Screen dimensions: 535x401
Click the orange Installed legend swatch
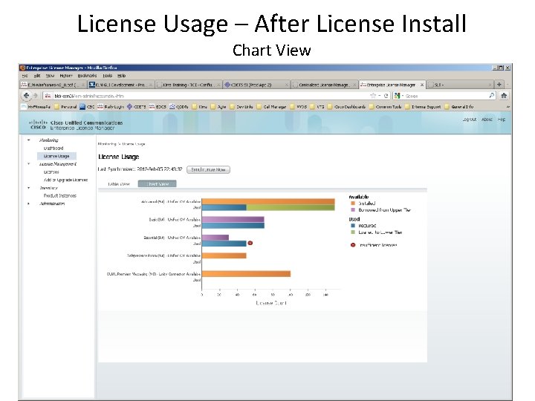pos(353,203)
